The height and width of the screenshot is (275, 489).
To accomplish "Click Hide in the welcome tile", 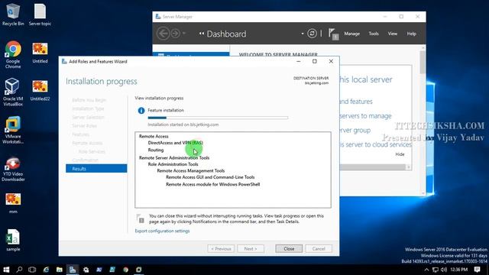I will tap(400, 154).
